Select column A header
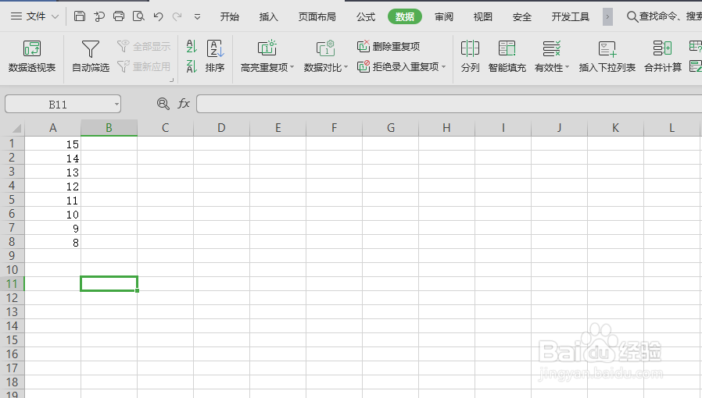The image size is (702, 398). [x=53, y=128]
